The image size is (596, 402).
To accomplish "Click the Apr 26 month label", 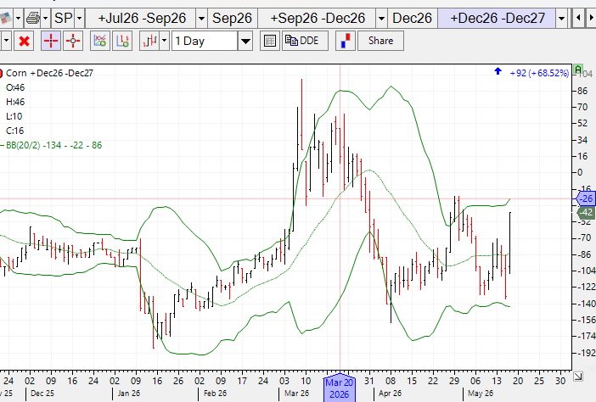I will pyautogui.click(x=390, y=394).
